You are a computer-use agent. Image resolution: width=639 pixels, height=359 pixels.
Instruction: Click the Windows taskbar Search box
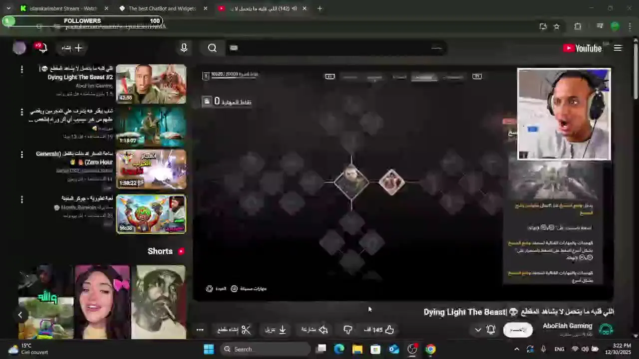tap(266, 349)
